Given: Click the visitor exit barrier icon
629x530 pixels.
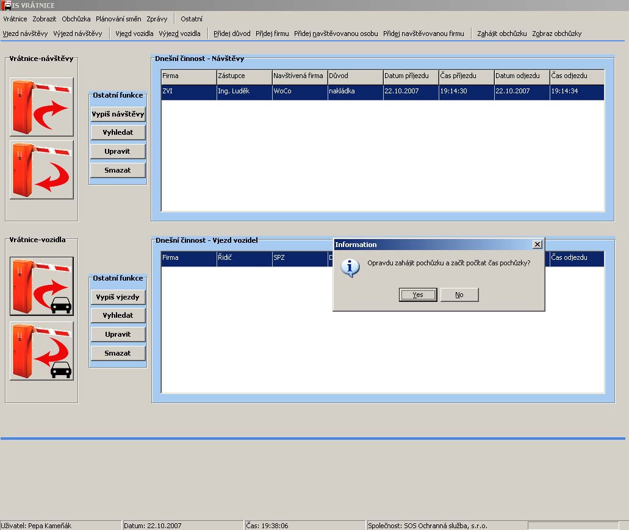Looking at the screenshot, I should [x=41, y=170].
